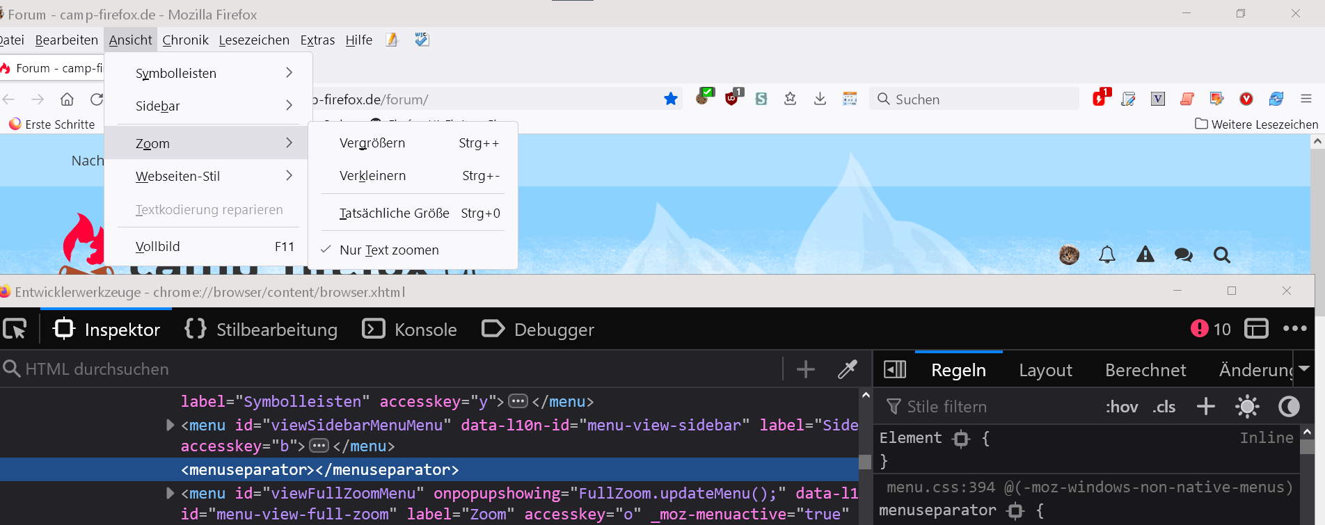Image resolution: width=1325 pixels, height=525 pixels.
Task: Click the blue sync arrows extension icon
Action: point(1276,99)
